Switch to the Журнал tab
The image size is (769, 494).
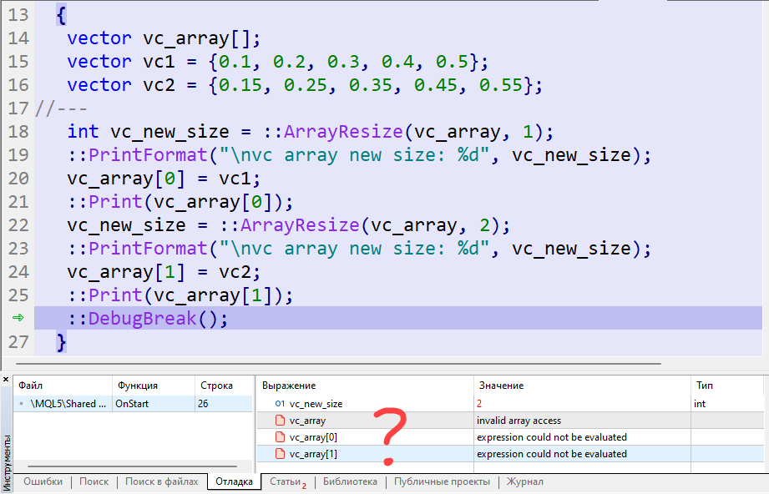coord(524,481)
